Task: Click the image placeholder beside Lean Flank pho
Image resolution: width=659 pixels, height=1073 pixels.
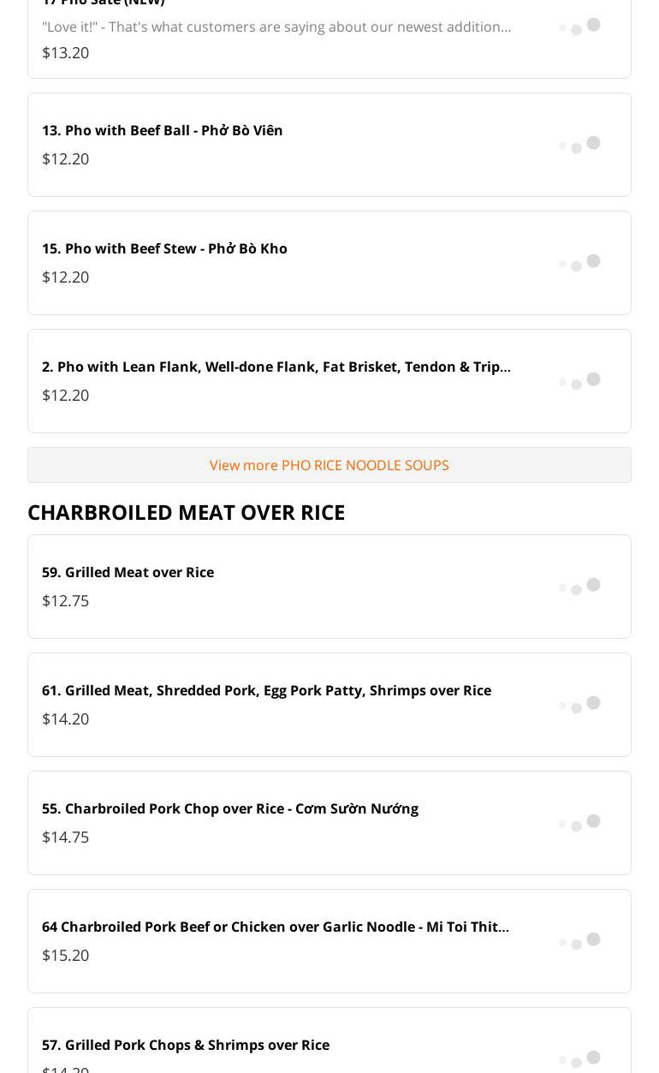Action: pos(579,381)
